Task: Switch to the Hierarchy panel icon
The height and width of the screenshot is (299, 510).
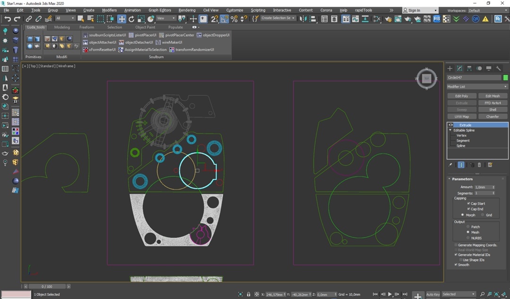Action: point(469,68)
